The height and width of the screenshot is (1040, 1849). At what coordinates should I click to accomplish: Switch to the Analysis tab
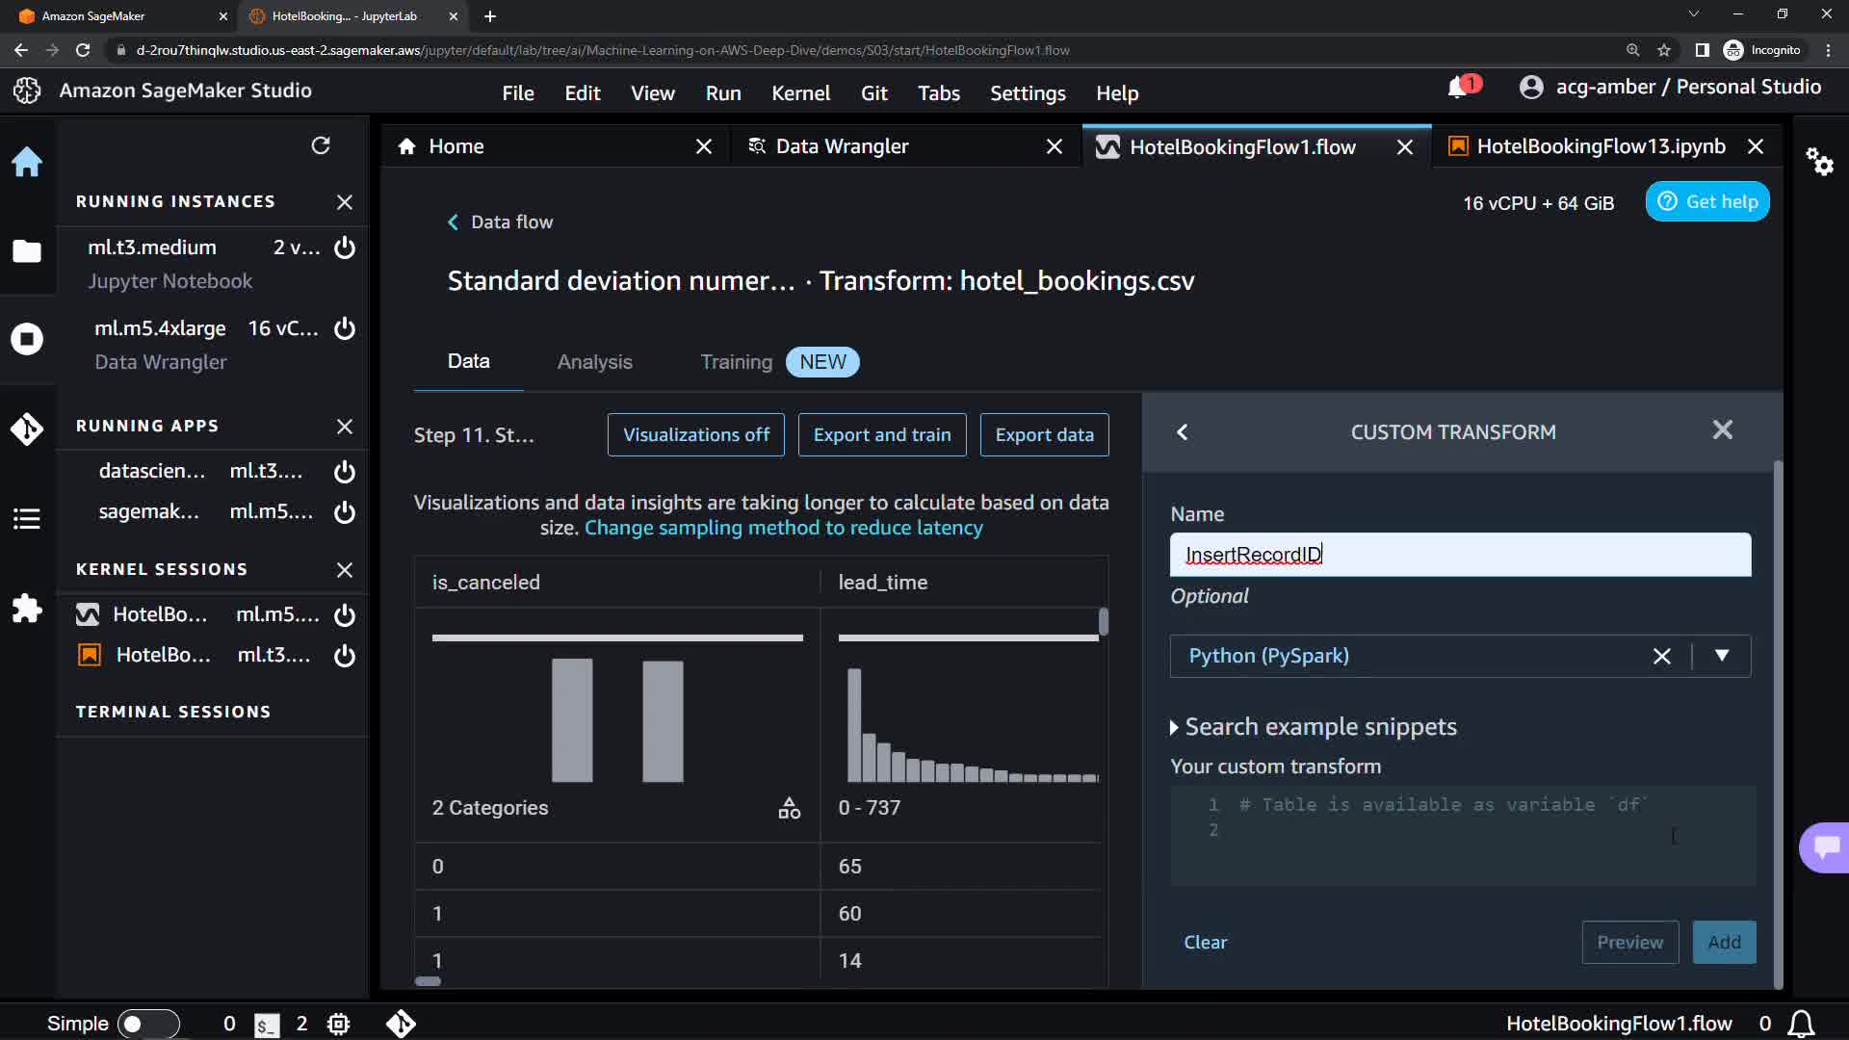594,362
